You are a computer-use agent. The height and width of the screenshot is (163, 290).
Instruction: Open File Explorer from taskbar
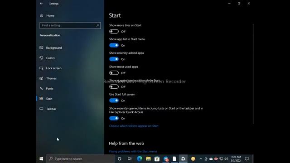click(148, 159)
